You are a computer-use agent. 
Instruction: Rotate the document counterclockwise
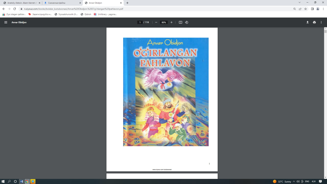pos(186,22)
